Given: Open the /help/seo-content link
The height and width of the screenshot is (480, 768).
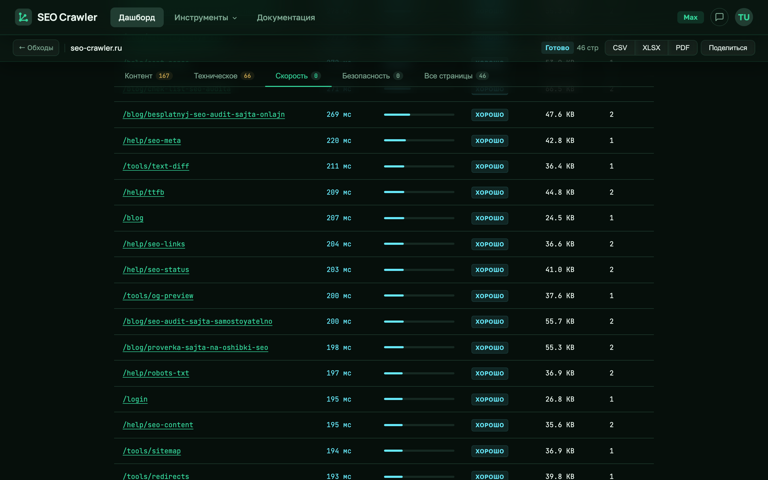Looking at the screenshot, I should pos(158,425).
